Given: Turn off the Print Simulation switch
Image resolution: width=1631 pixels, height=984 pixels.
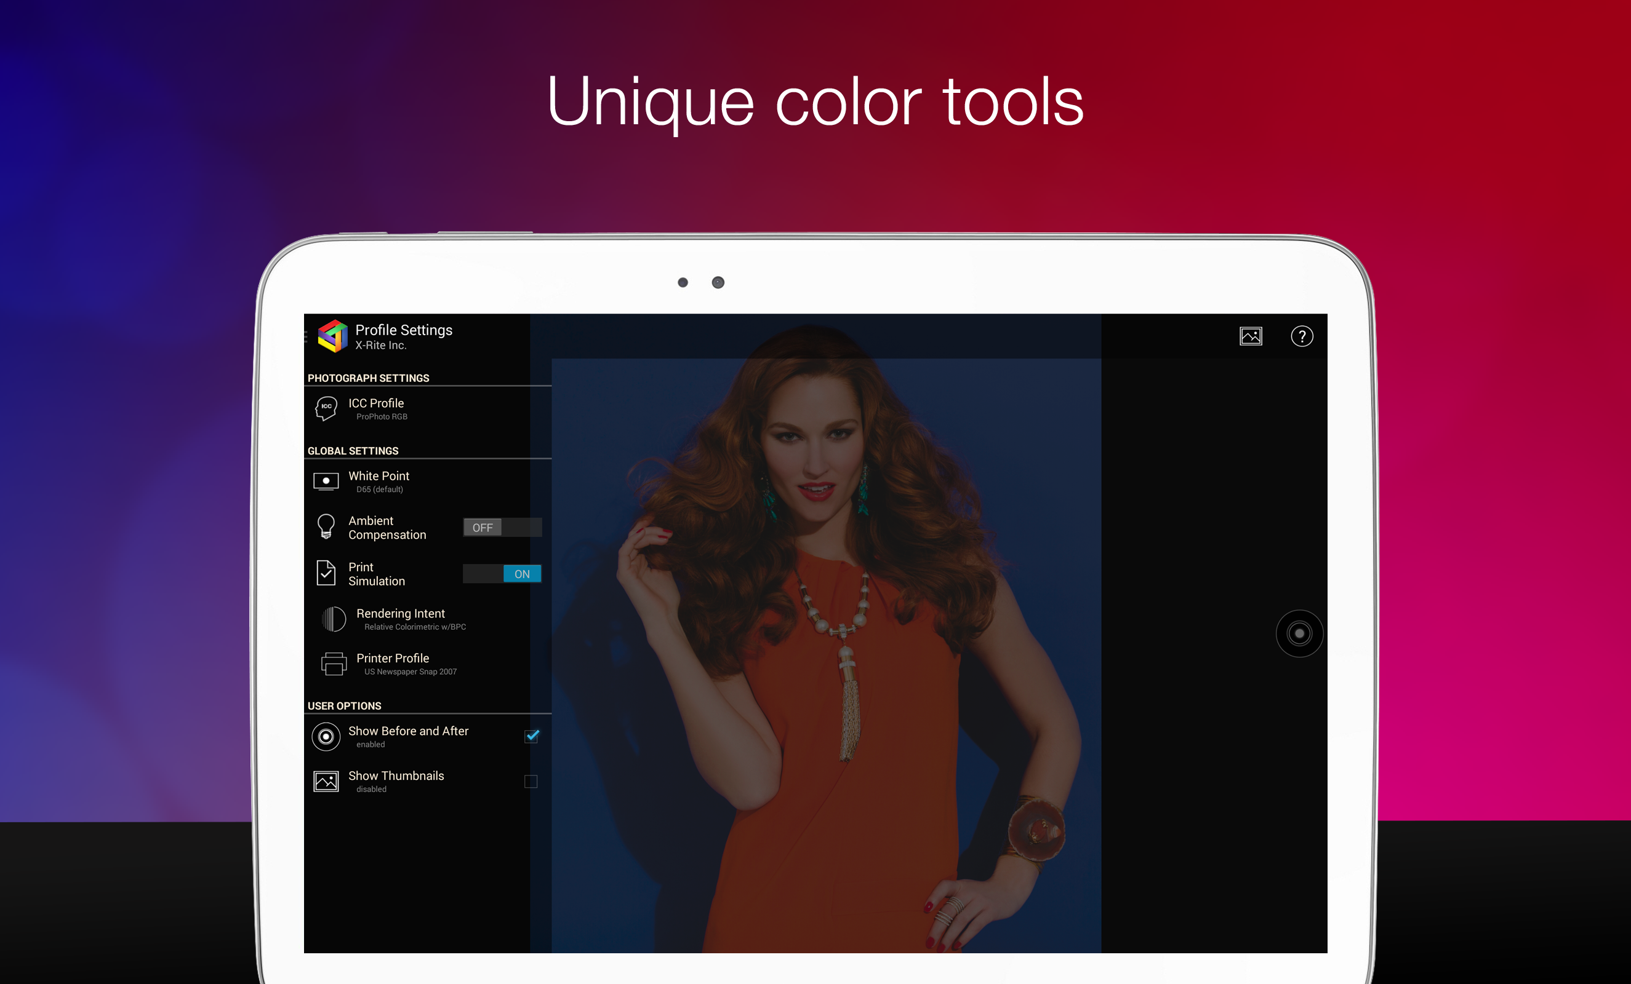Looking at the screenshot, I should point(502,573).
